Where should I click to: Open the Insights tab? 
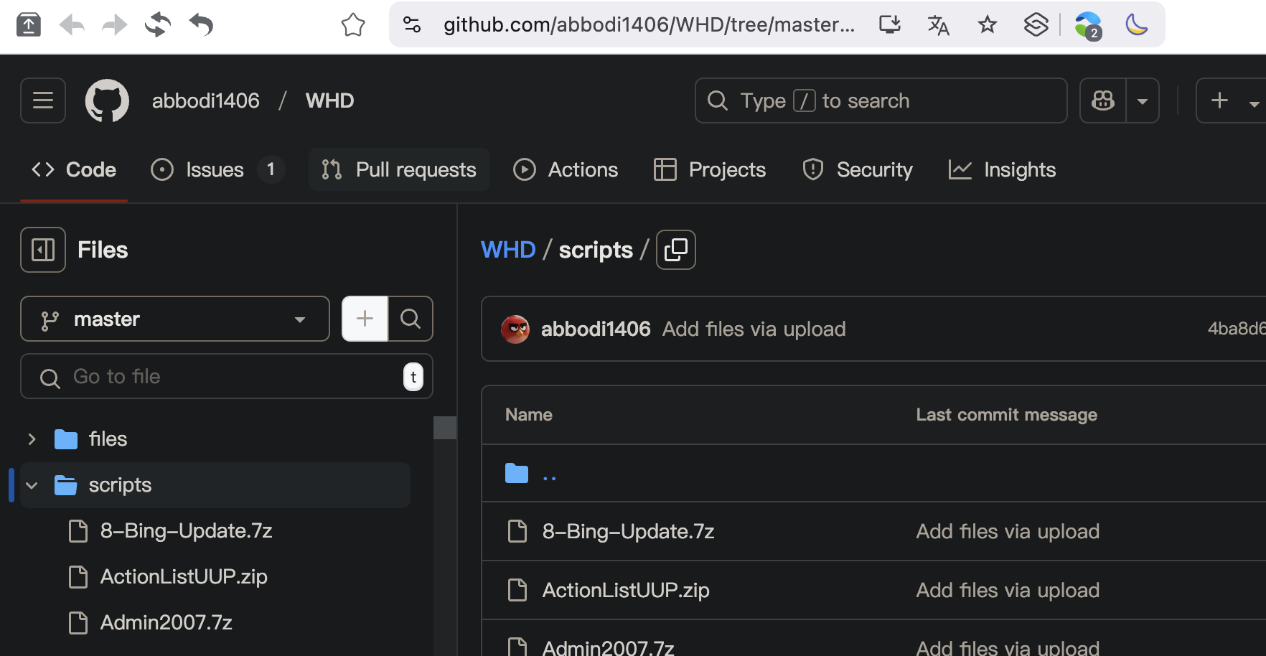tap(1002, 170)
